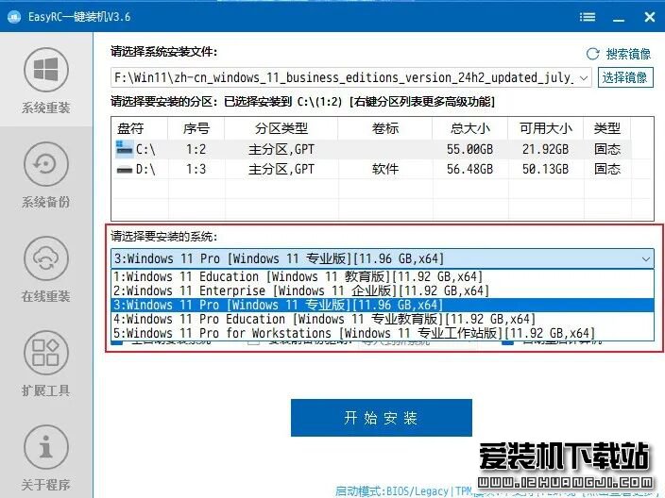This screenshot has width=665, height=498.
Task: Click the 固态 type cell in C:\ row
Action: (607, 149)
